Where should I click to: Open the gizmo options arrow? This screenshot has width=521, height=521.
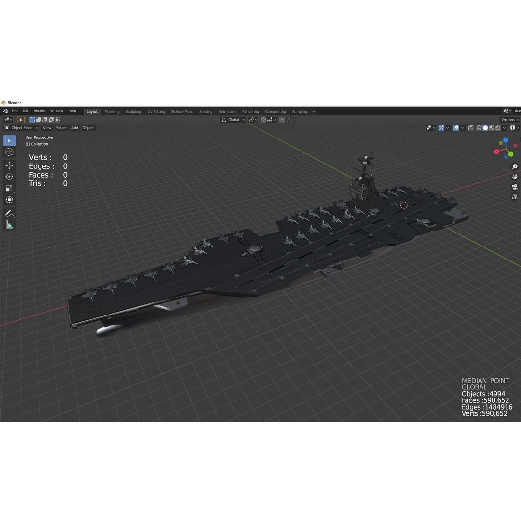[448, 128]
